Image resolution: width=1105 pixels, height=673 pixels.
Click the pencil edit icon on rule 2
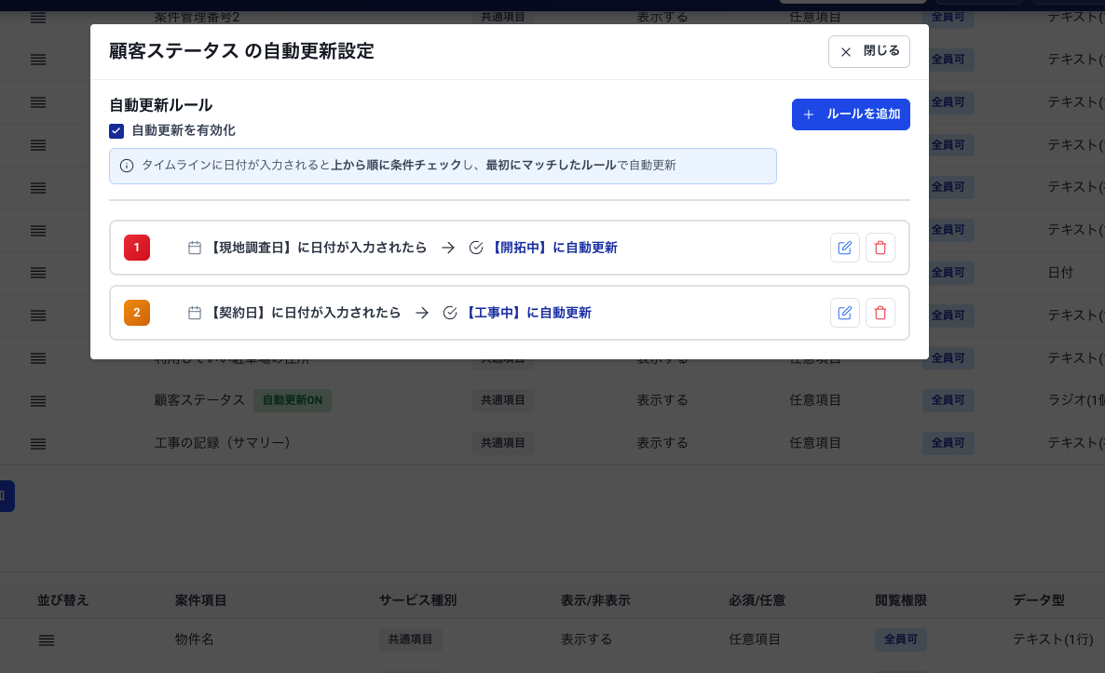click(845, 313)
